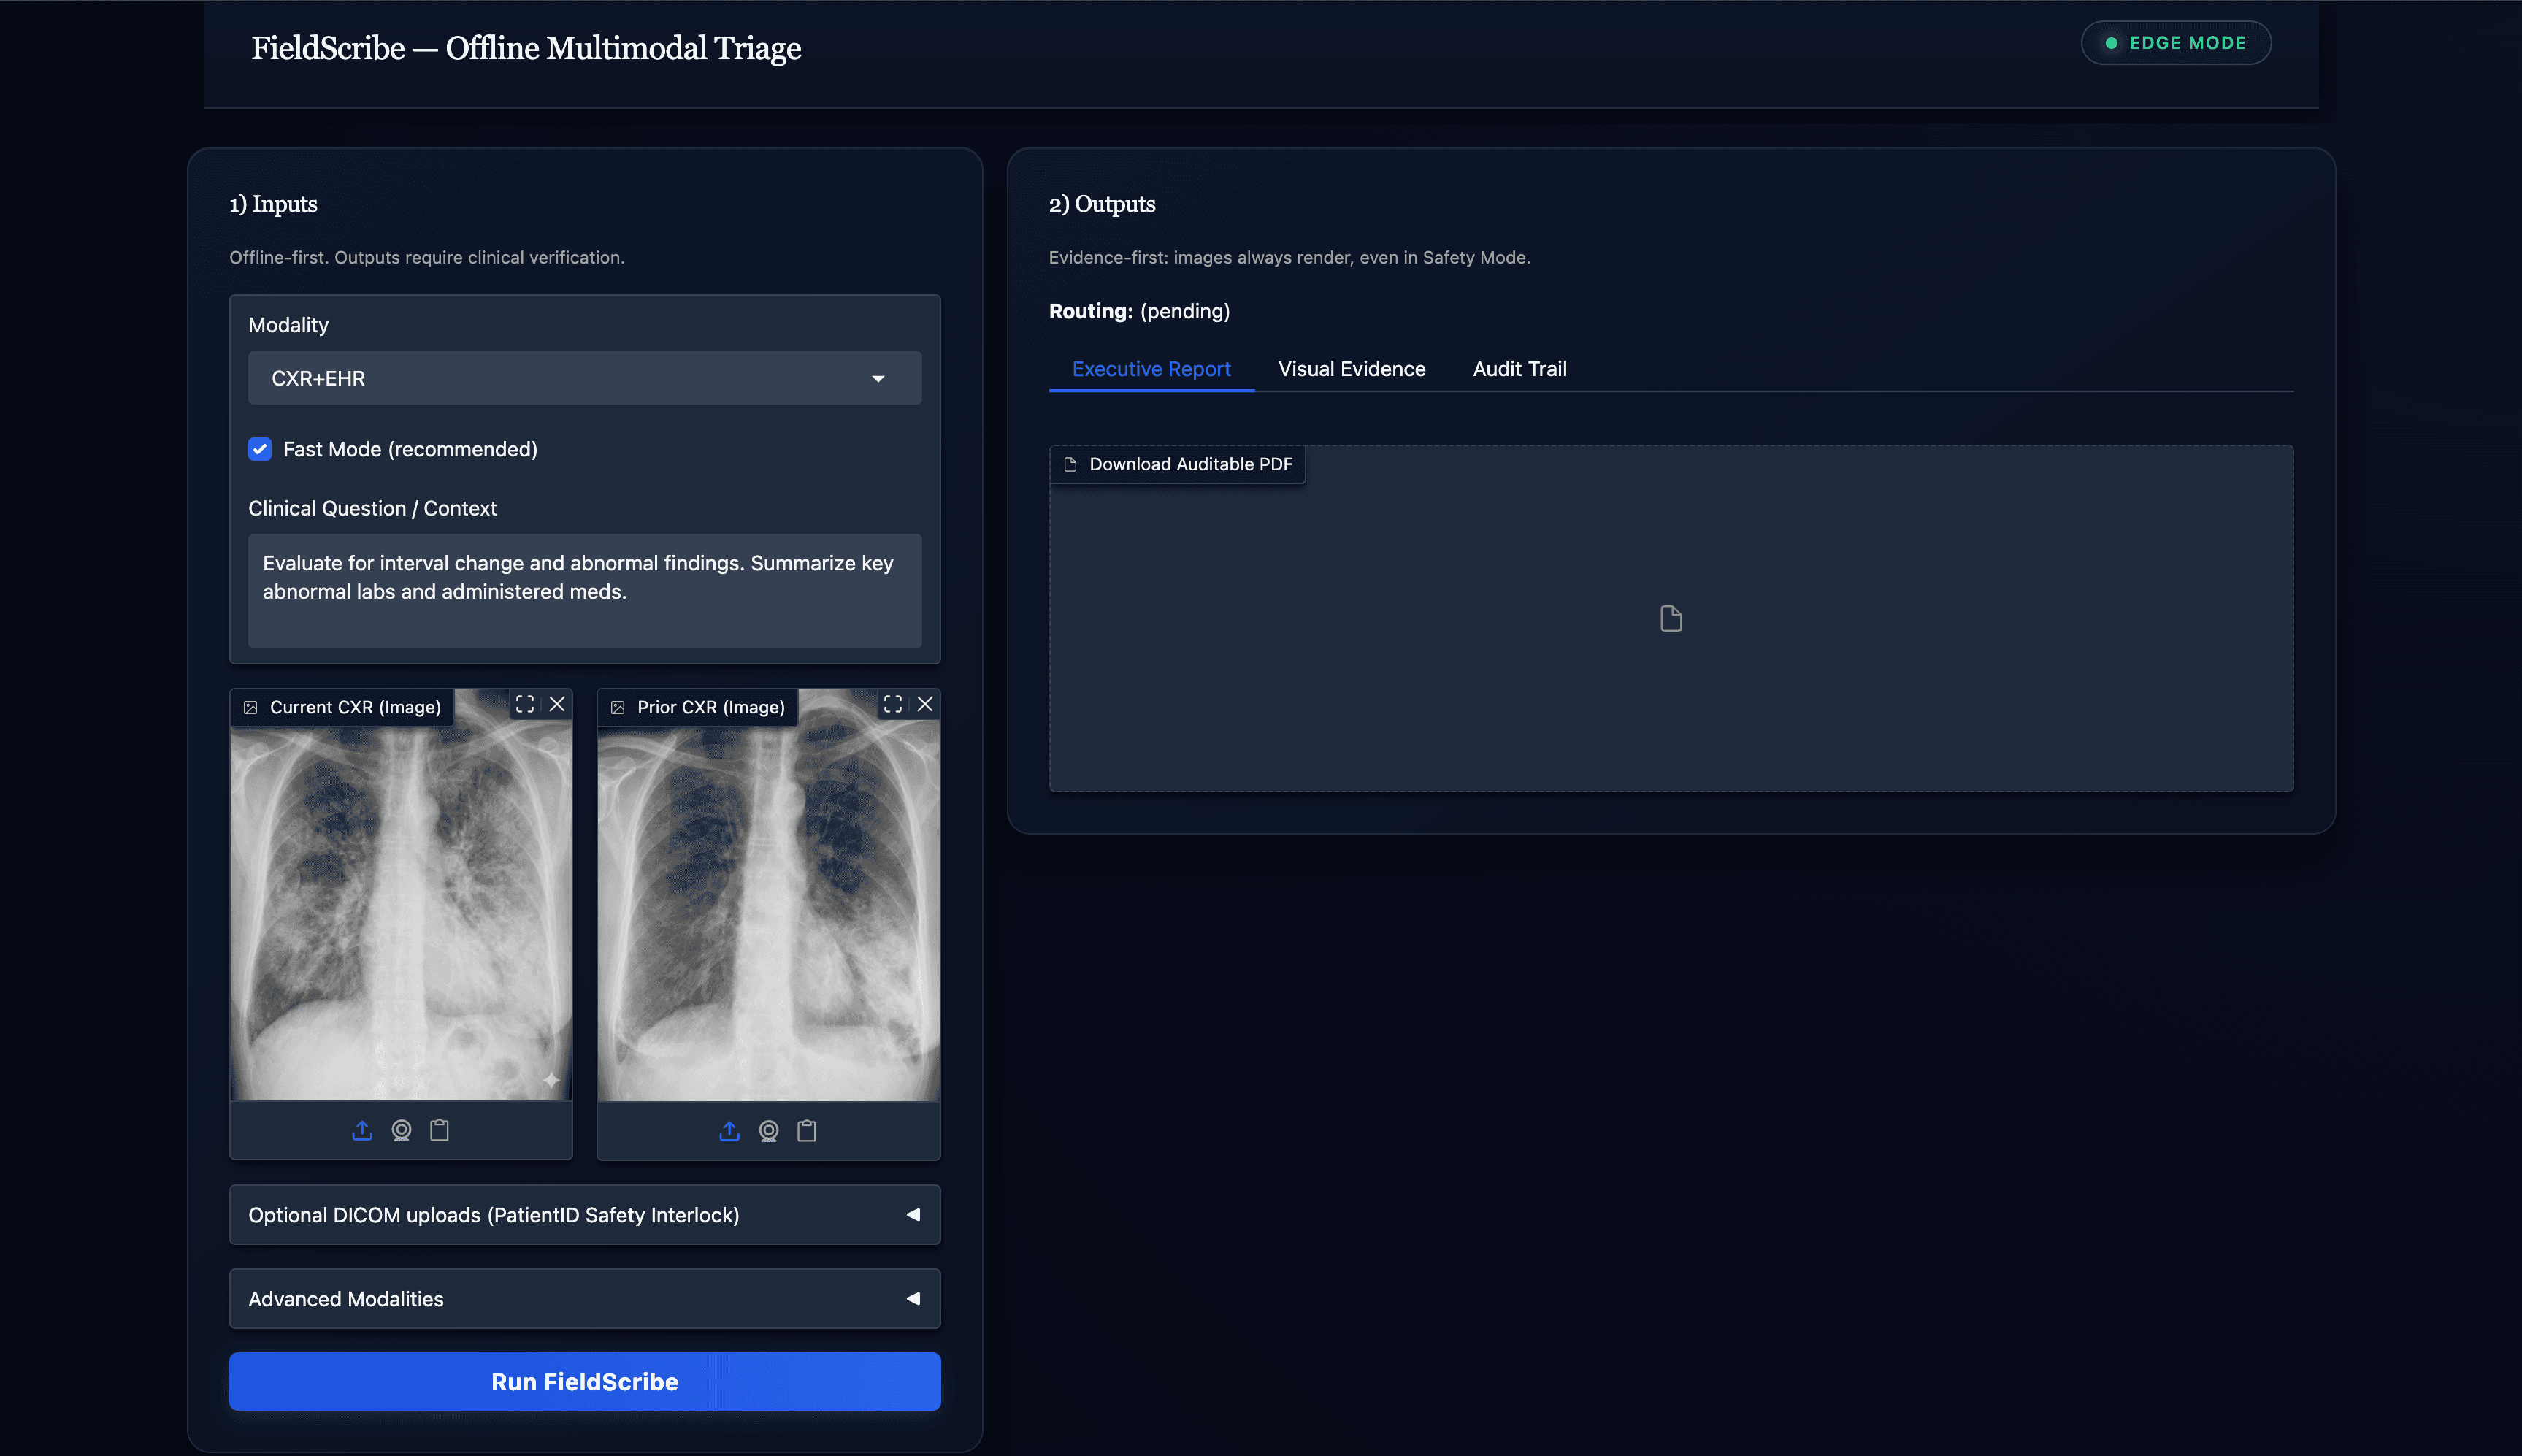Click the Run FieldScribe button

pyautogui.click(x=584, y=1381)
